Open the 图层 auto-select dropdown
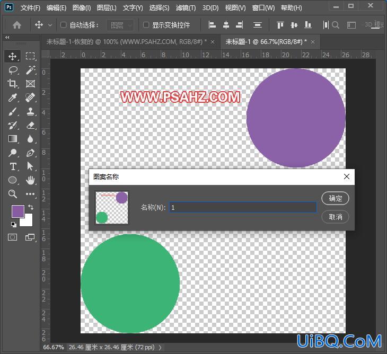The image size is (387, 354). pyautogui.click(x=120, y=25)
